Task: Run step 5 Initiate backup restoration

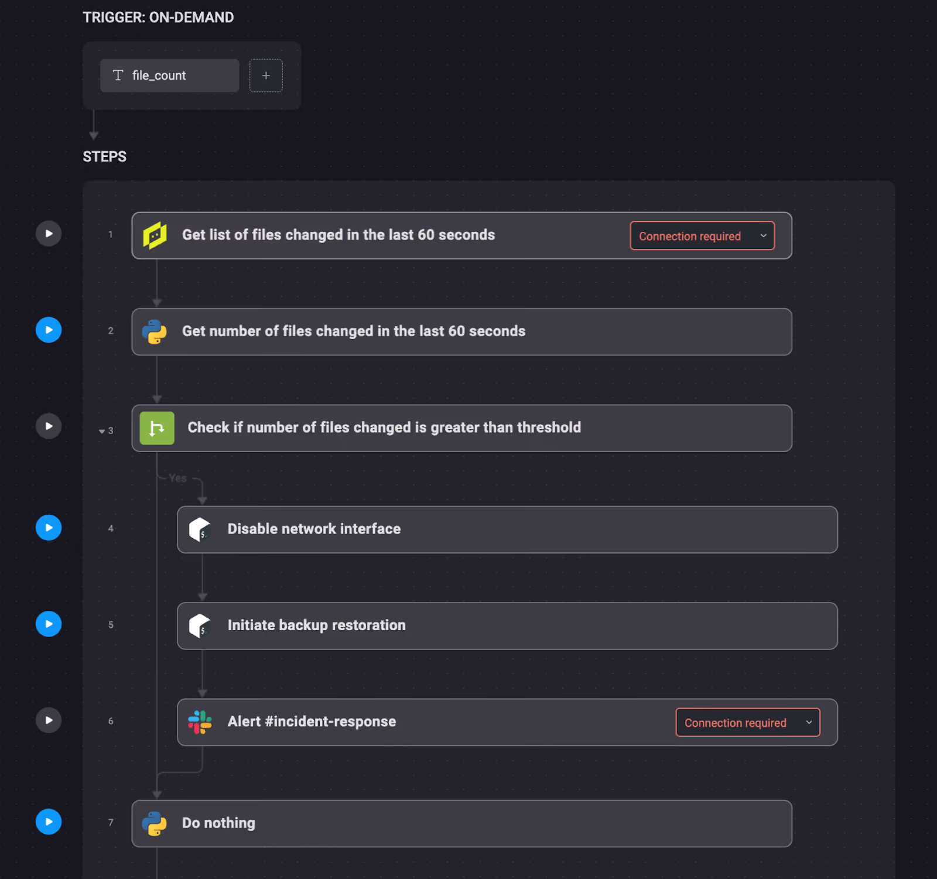Action: [x=49, y=624]
